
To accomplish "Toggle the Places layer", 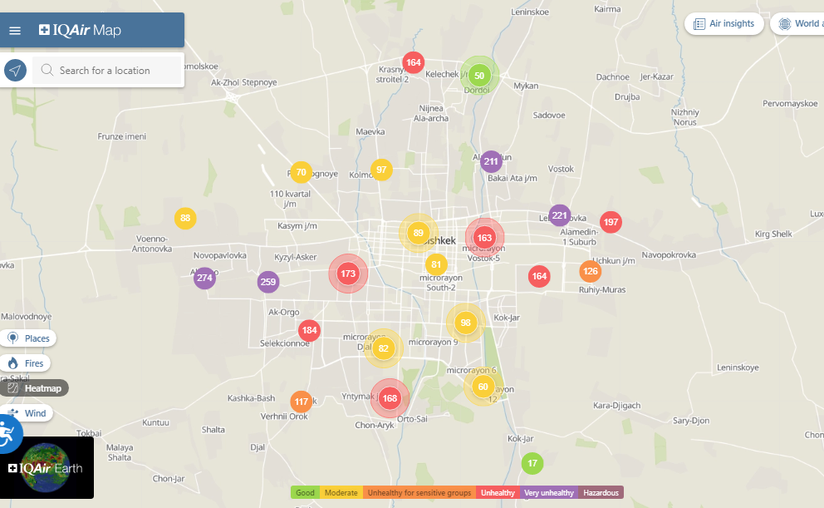I will (29, 338).
